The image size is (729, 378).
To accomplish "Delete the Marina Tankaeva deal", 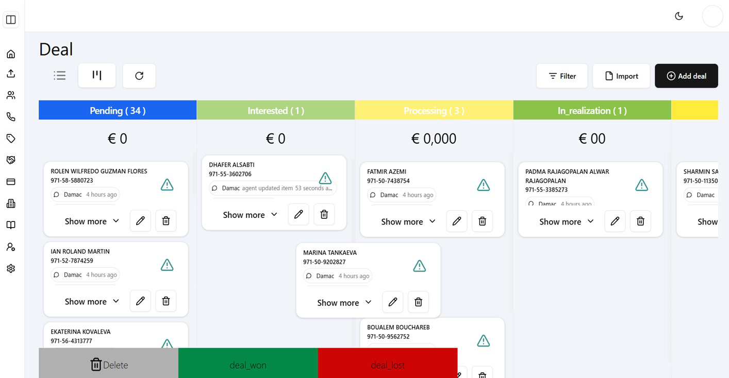I will pyautogui.click(x=419, y=302).
